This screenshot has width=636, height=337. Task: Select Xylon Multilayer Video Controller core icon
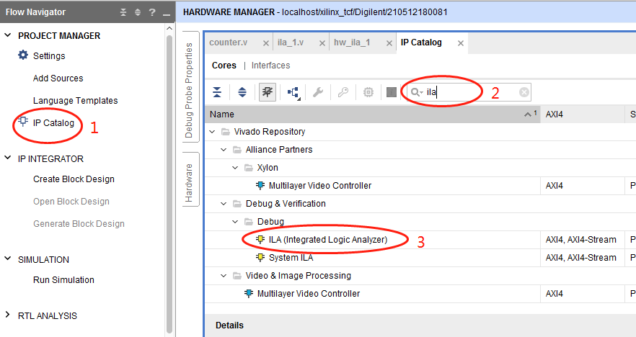[x=260, y=186]
